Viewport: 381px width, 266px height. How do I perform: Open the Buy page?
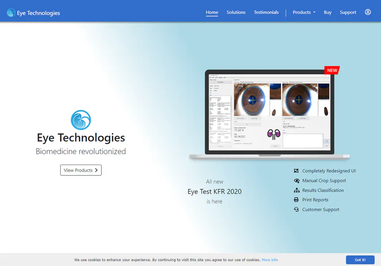[x=328, y=13]
